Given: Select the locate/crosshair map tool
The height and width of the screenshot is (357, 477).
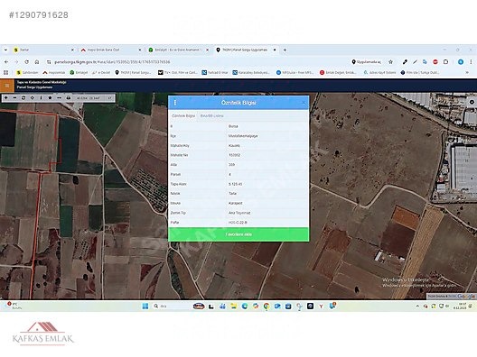Looking at the screenshot, I should [33, 98].
